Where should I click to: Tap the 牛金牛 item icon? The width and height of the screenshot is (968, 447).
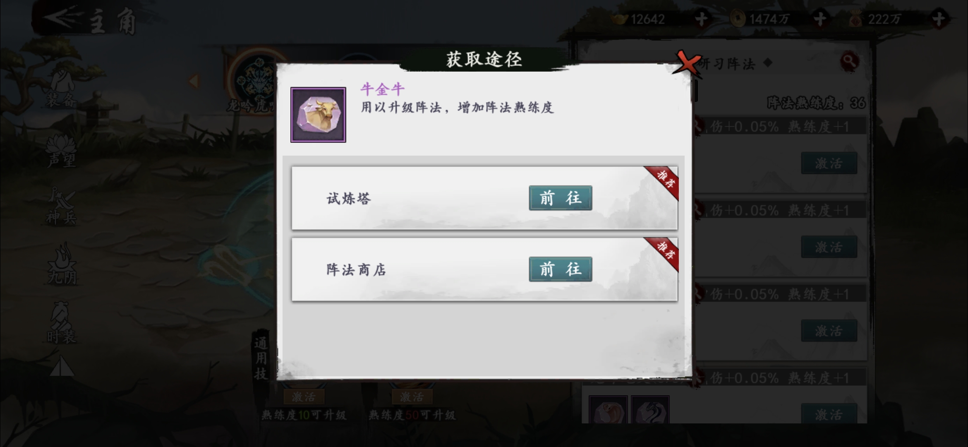click(318, 115)
